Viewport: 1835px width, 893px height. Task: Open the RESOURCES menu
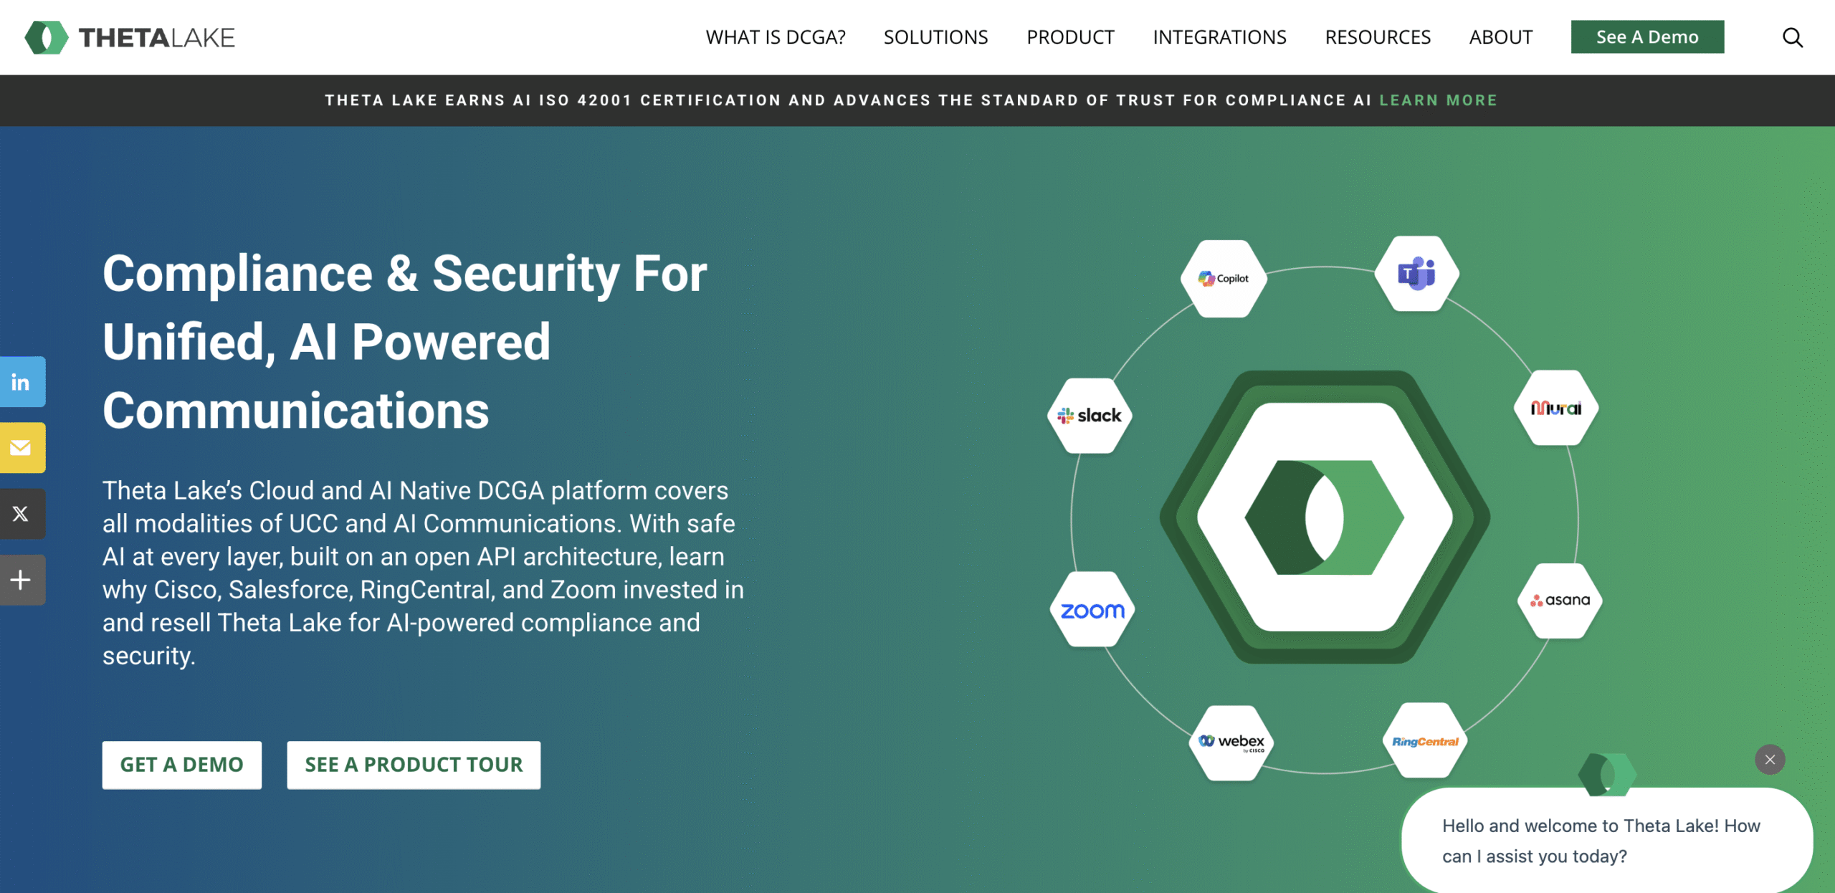pyautogui.click(x=1378, y=37)
